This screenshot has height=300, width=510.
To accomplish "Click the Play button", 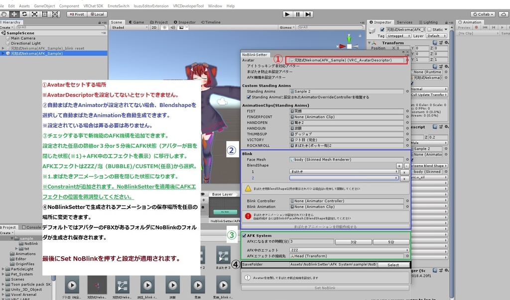I will point(287,14).
